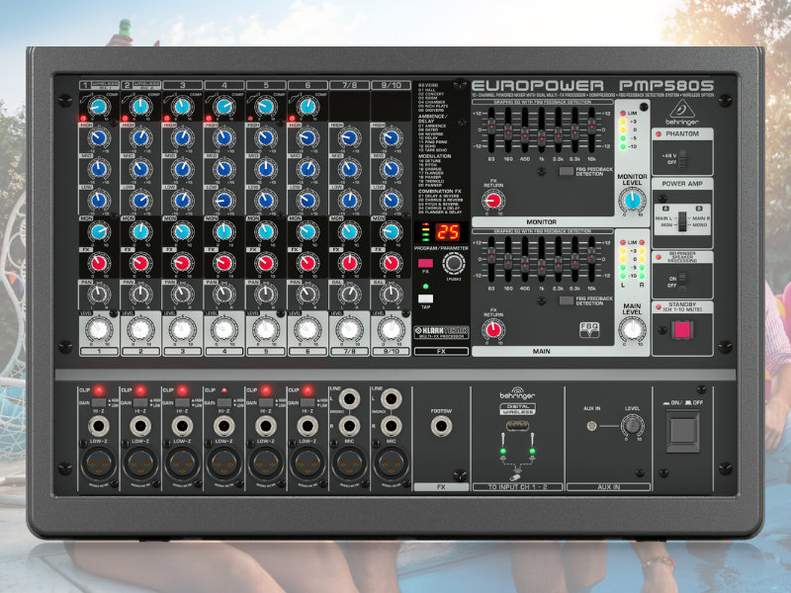Image resolution: width=791 pixels, height=593 pixels.
Task: Click monitor EQ 63 Hz fader
Action: point(491,127)
